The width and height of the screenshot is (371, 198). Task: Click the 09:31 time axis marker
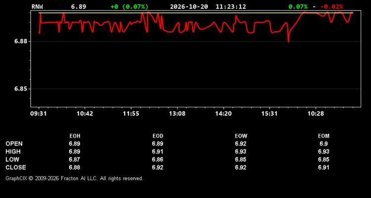tap(39, 113)
